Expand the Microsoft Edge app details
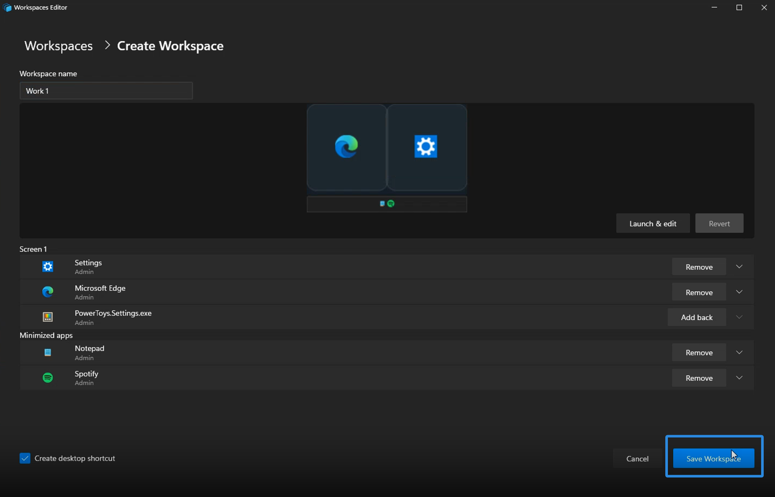 point(739,292)
